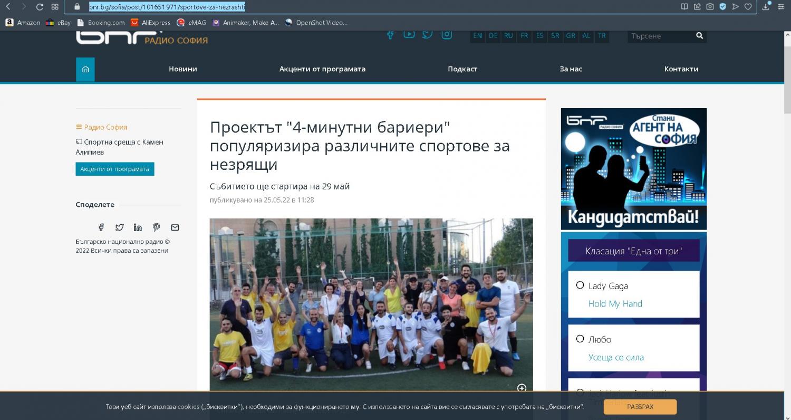Screen dimensions: 791x420
Task: Click the send arrow icon in address bar
Action: [x=736, y=7]
